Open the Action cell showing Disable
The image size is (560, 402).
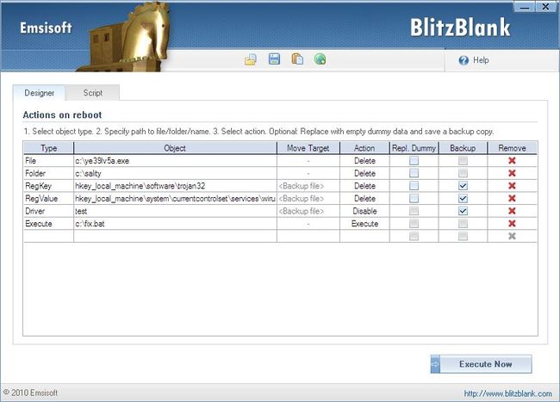click(364, 211)
